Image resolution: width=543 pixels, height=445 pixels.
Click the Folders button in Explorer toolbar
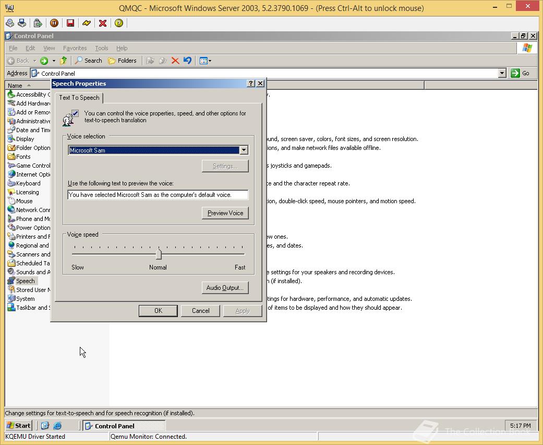[x=122, y=61]
